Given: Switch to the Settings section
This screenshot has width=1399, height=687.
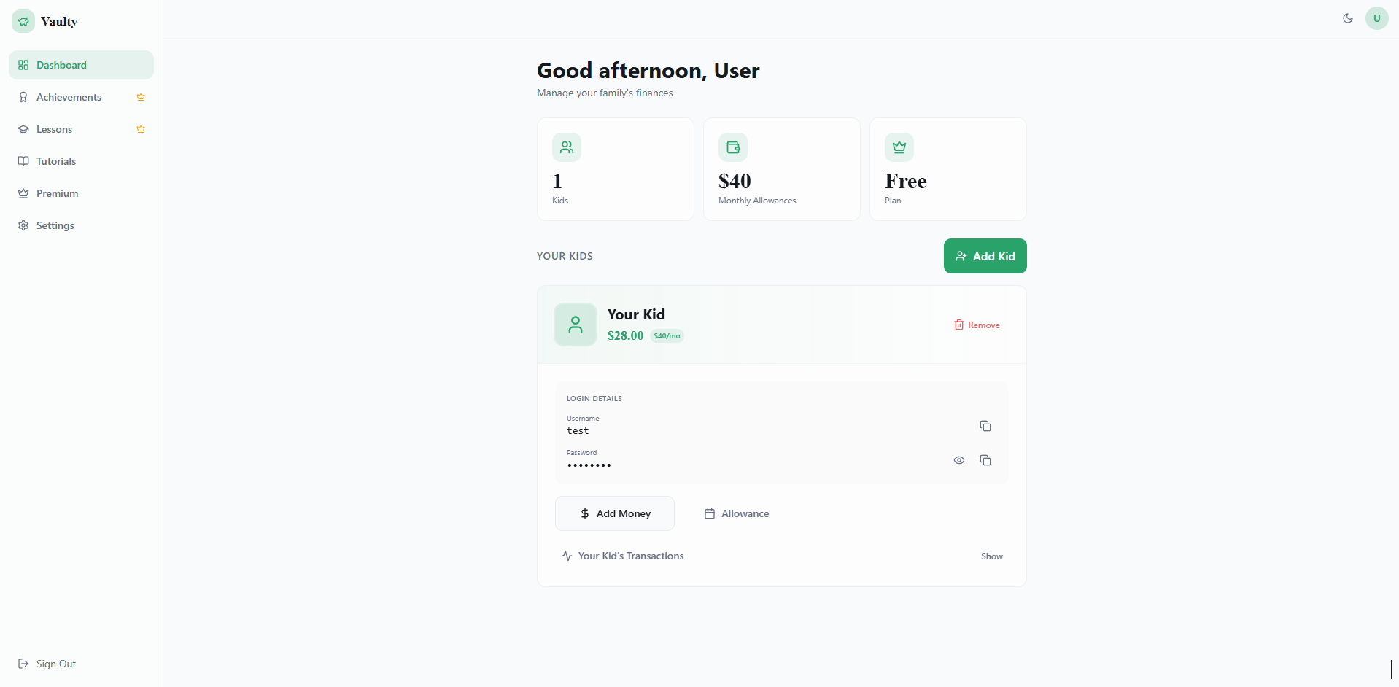Looking at the screenshot, I should click(55, 225).
